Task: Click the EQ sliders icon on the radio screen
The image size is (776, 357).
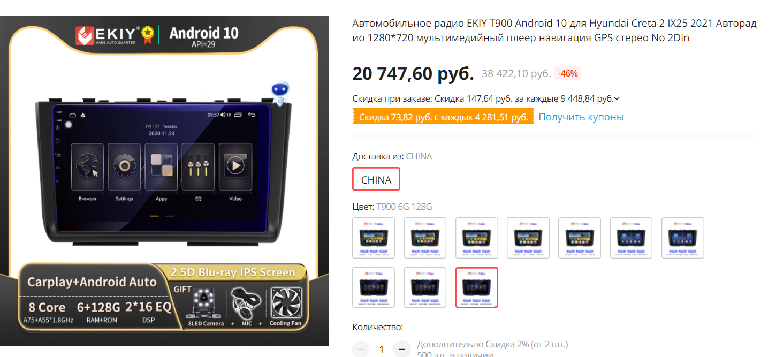Action: [198, 166]
